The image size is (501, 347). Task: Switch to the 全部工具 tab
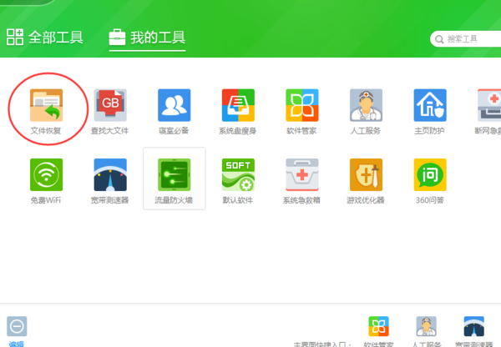[x=45, y=38]
